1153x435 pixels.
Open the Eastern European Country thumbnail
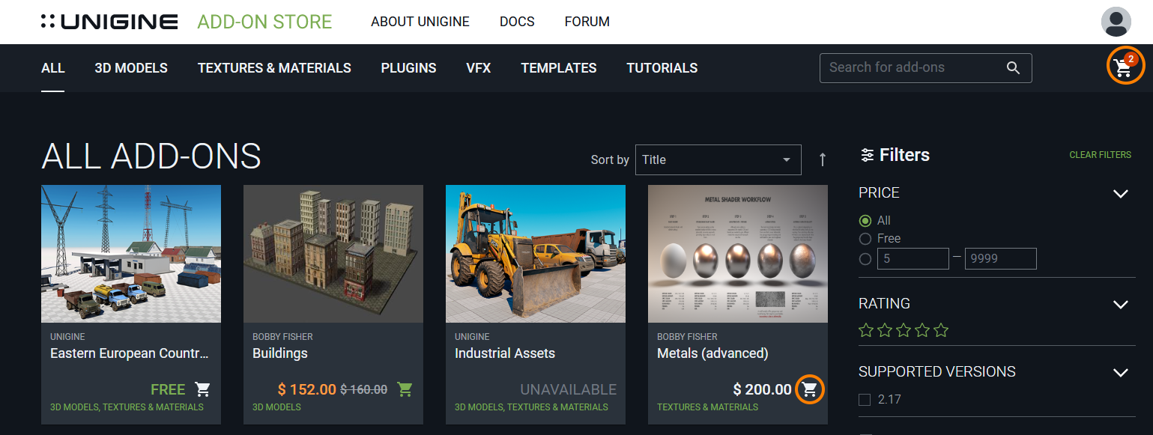click(131, 254)
